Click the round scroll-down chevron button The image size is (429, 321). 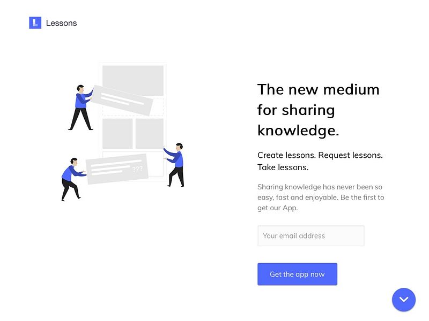(404, 300)
